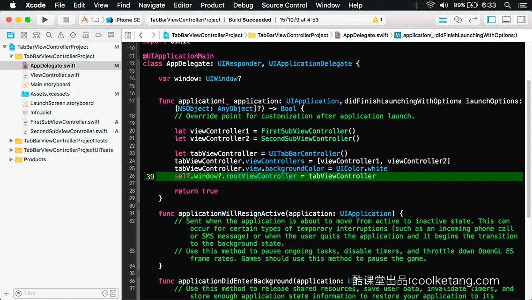Open the Product menu
Viewport: 532px width, 300px height.
tap(213, 5)
